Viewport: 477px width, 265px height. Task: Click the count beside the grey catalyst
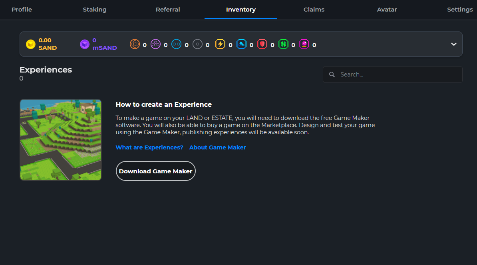207,45
